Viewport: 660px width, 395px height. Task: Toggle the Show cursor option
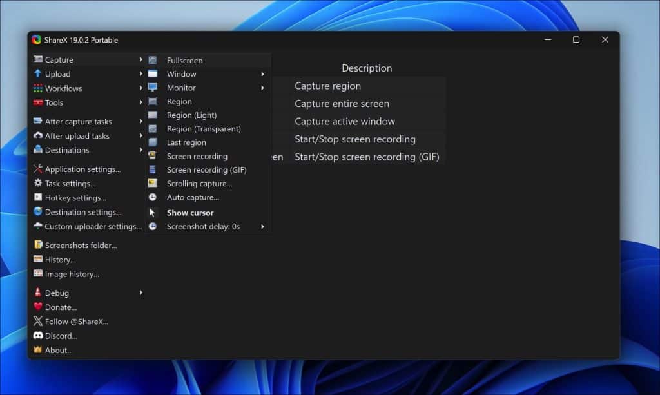[x=190, y=213]
